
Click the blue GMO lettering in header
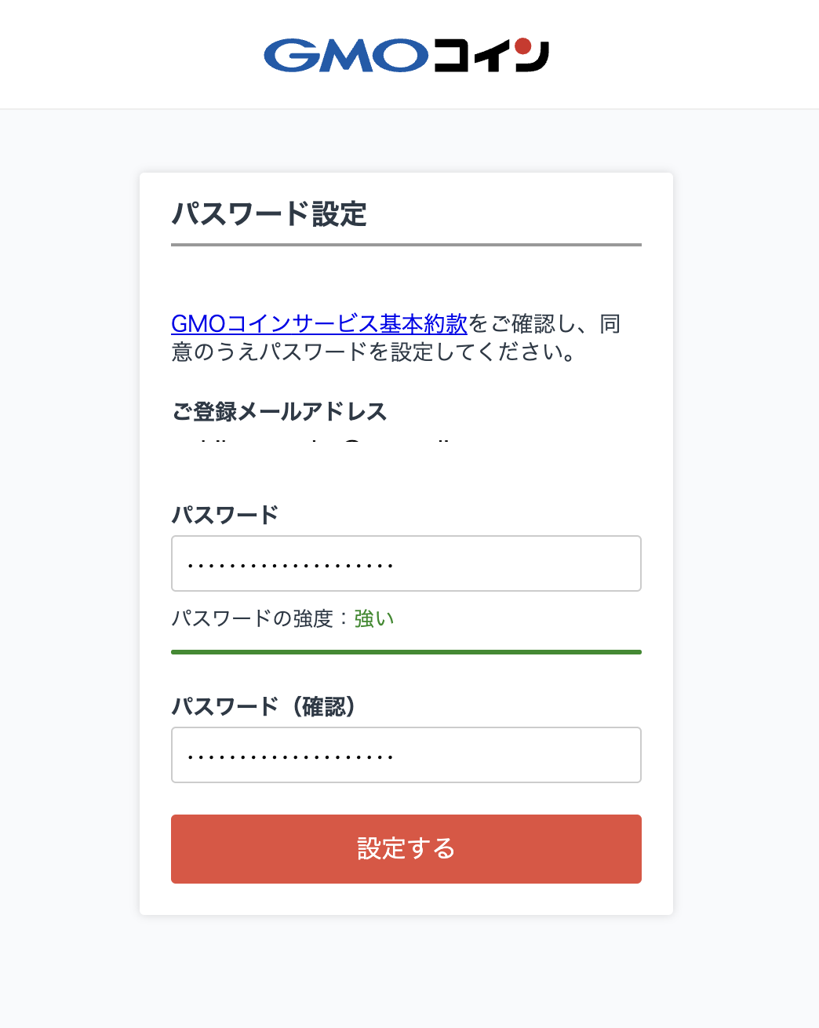click(x=346, y=55)
